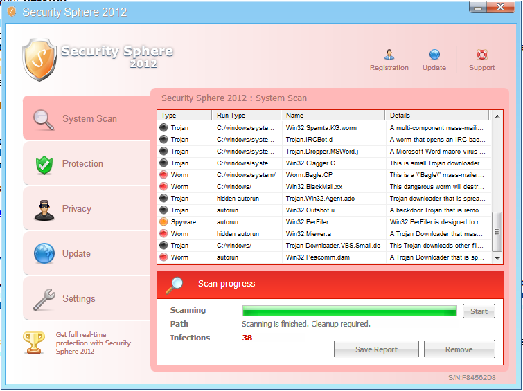Click the black icon beside Win32.Spamta.KG.worm
This screenshot has width=523, height=391.
click(163, 127)
